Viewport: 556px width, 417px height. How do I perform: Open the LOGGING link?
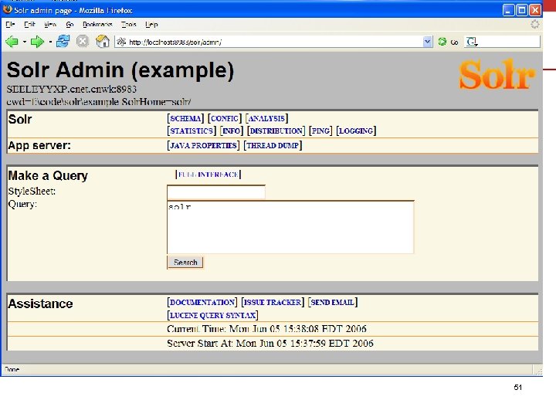coord(356,131)
